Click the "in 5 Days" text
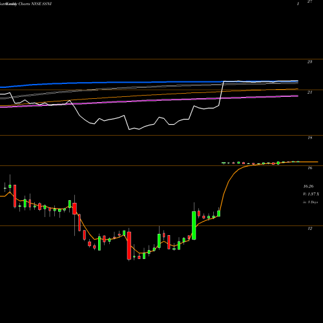The height and width of the screenshot is (323, 323). [x=310, y=202]
